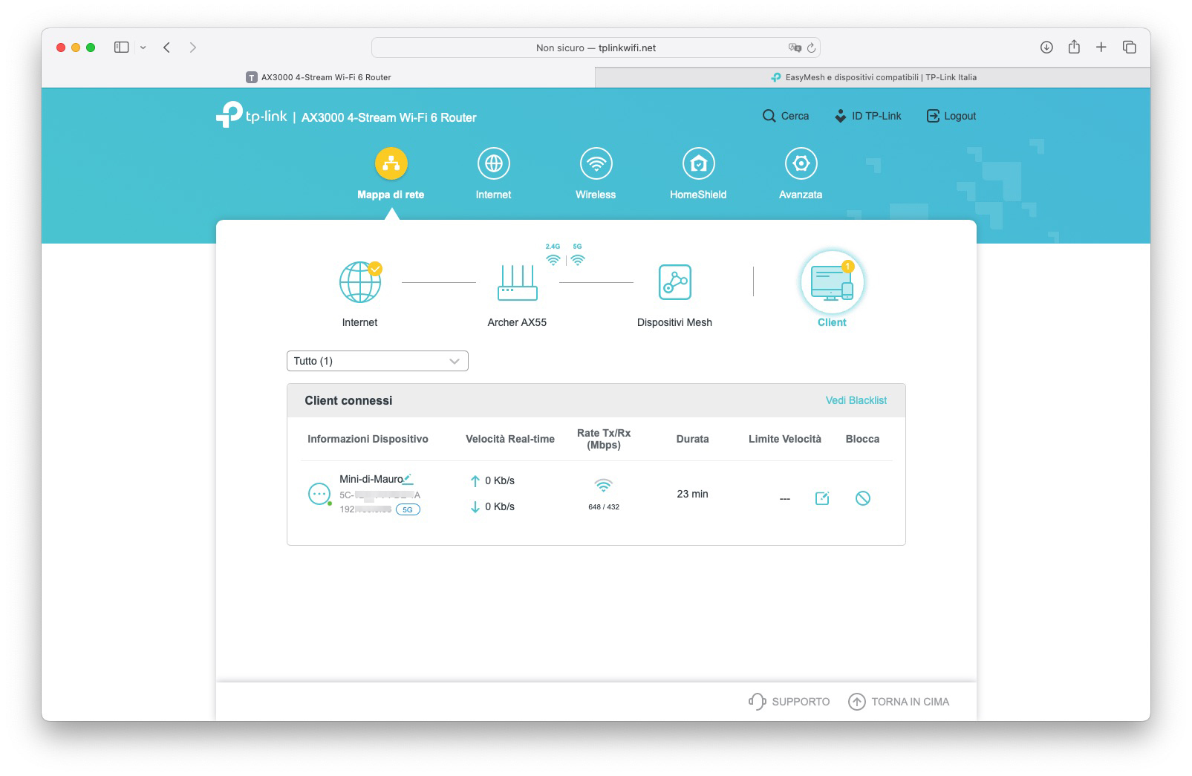1192x776 pixels.
Task: Click the Logout button
Action: (951, 116)
